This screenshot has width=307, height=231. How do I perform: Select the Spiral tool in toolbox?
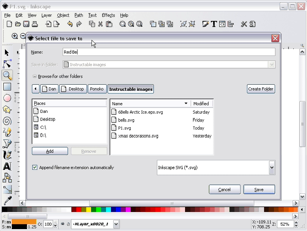(x=7, y=121)
